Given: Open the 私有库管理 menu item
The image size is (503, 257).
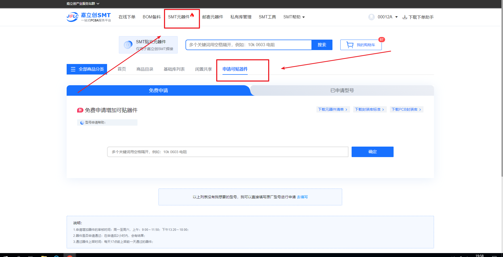Looking at the screenshot, I should (241, 17).
